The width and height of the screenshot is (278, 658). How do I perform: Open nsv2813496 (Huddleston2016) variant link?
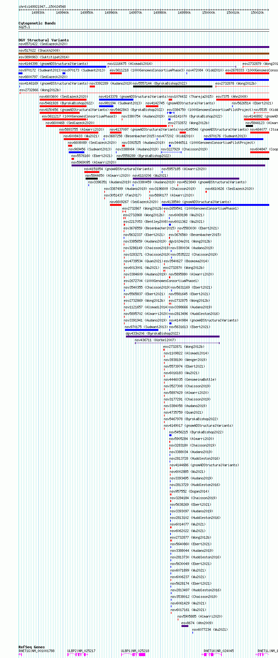(194, 314)
